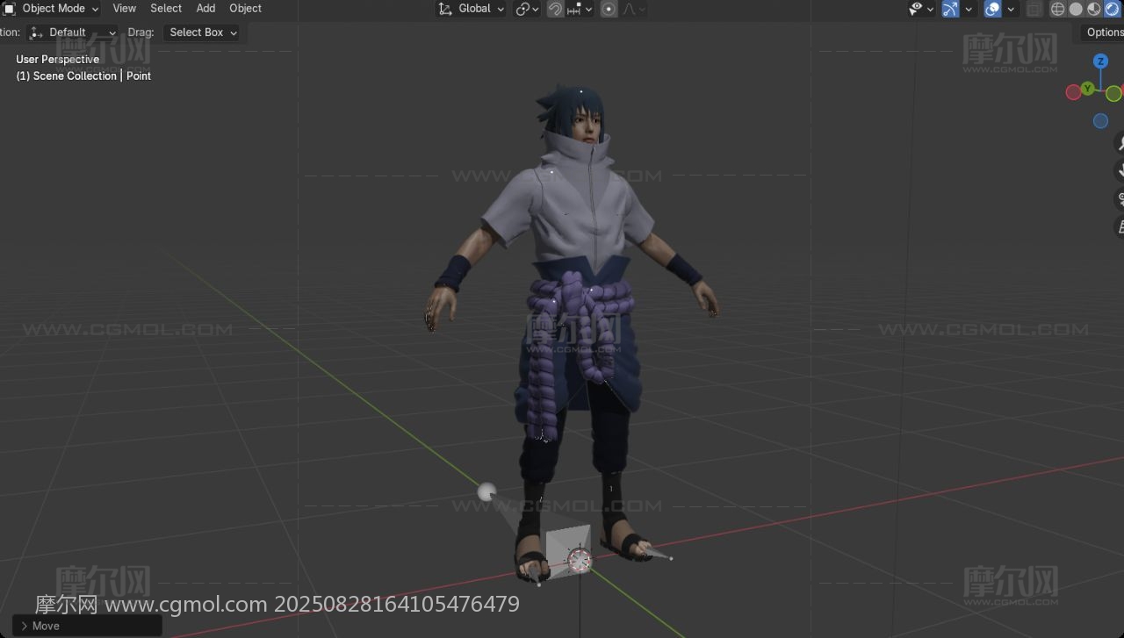Screen dimensions: 1124x638
Task: Open the selectability and visibility dropdown
Action: pyautogui.click(x=921, y=9)
